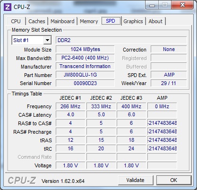Click the Transcend Information manufacturer value

85,66
